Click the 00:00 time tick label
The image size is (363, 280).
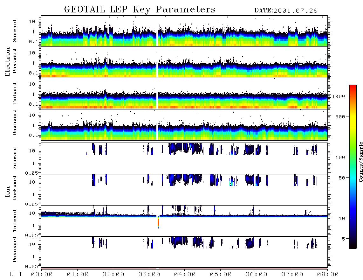(x=42, y=275)
